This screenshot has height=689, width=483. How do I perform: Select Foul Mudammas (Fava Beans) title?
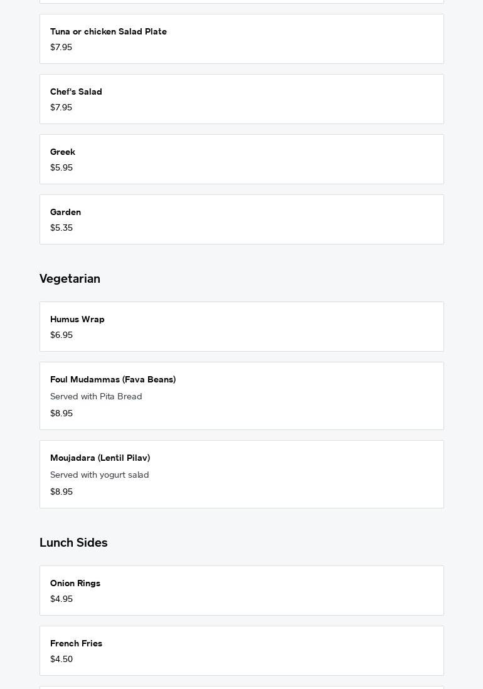coord(113,380)
